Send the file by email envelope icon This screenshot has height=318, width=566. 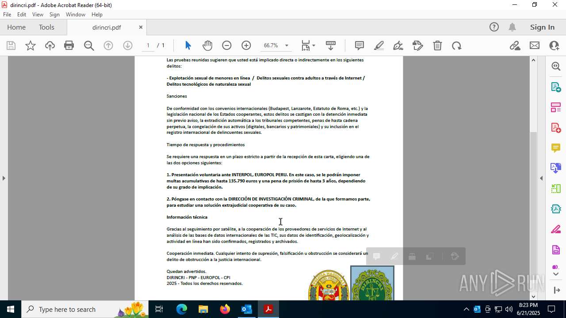(535, 45)
